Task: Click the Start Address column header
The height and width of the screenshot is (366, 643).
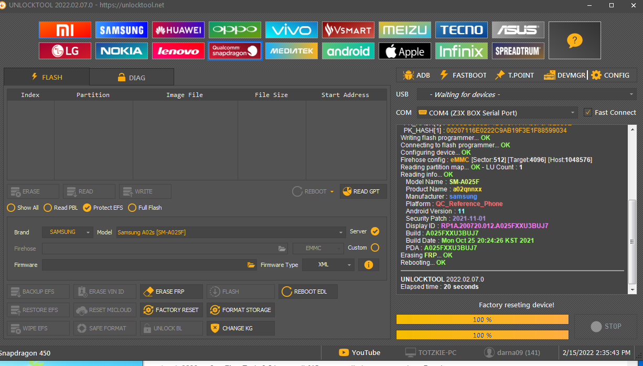Action: 345,95
